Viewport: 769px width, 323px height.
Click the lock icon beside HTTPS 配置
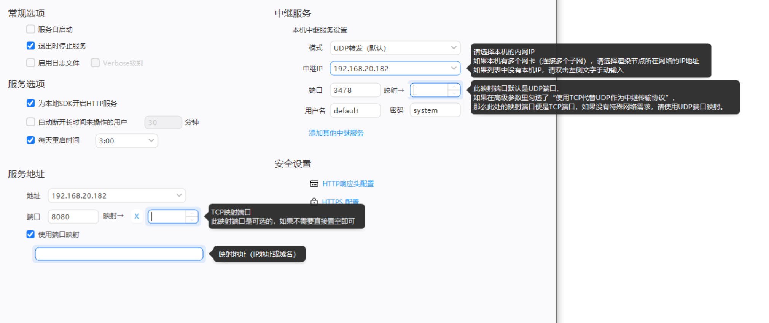[x=314, y=201]
